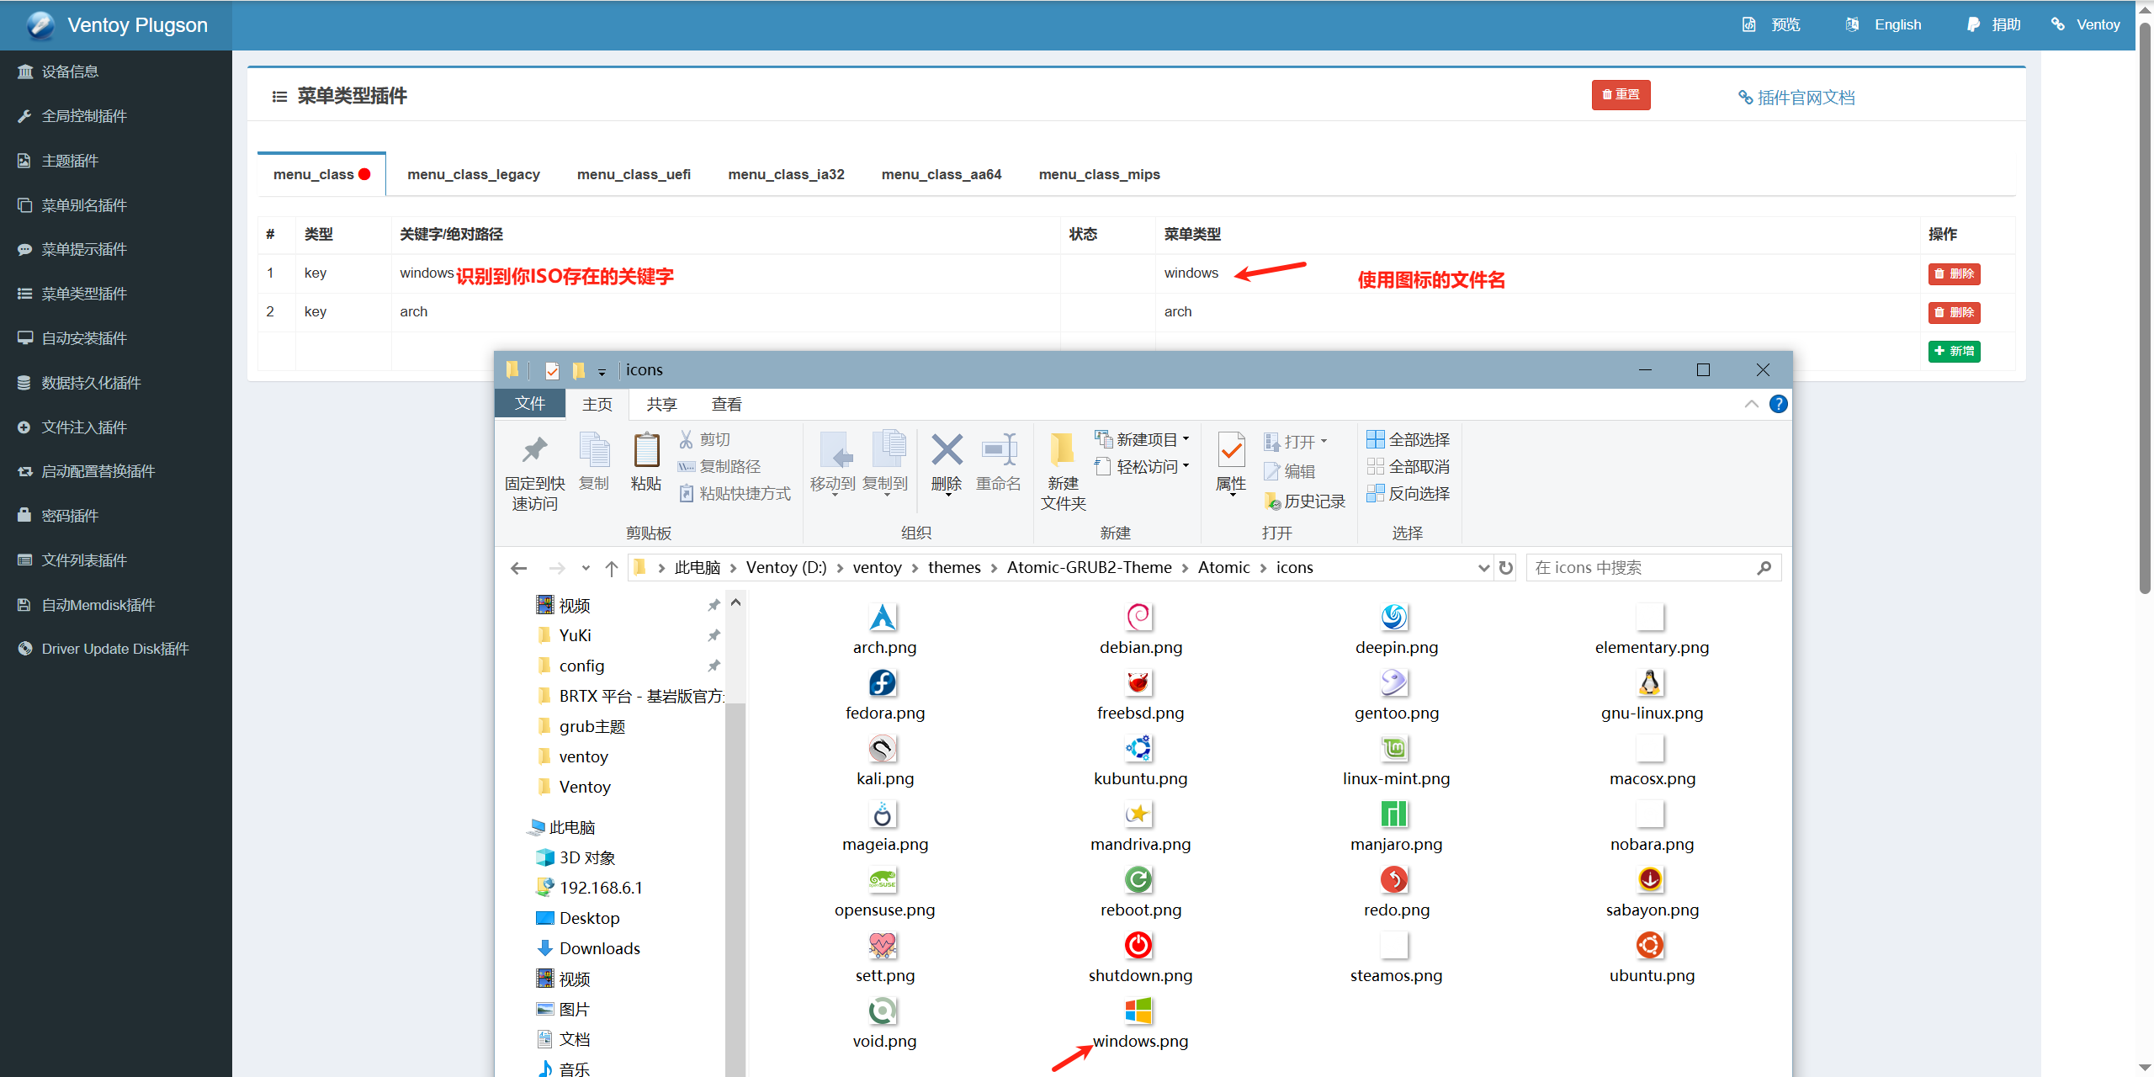Select the arch.png file icon
Viewport: 2154px width, 1077px height.
(883, 618)
